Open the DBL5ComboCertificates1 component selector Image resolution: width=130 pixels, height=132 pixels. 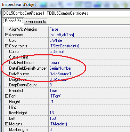66,13
